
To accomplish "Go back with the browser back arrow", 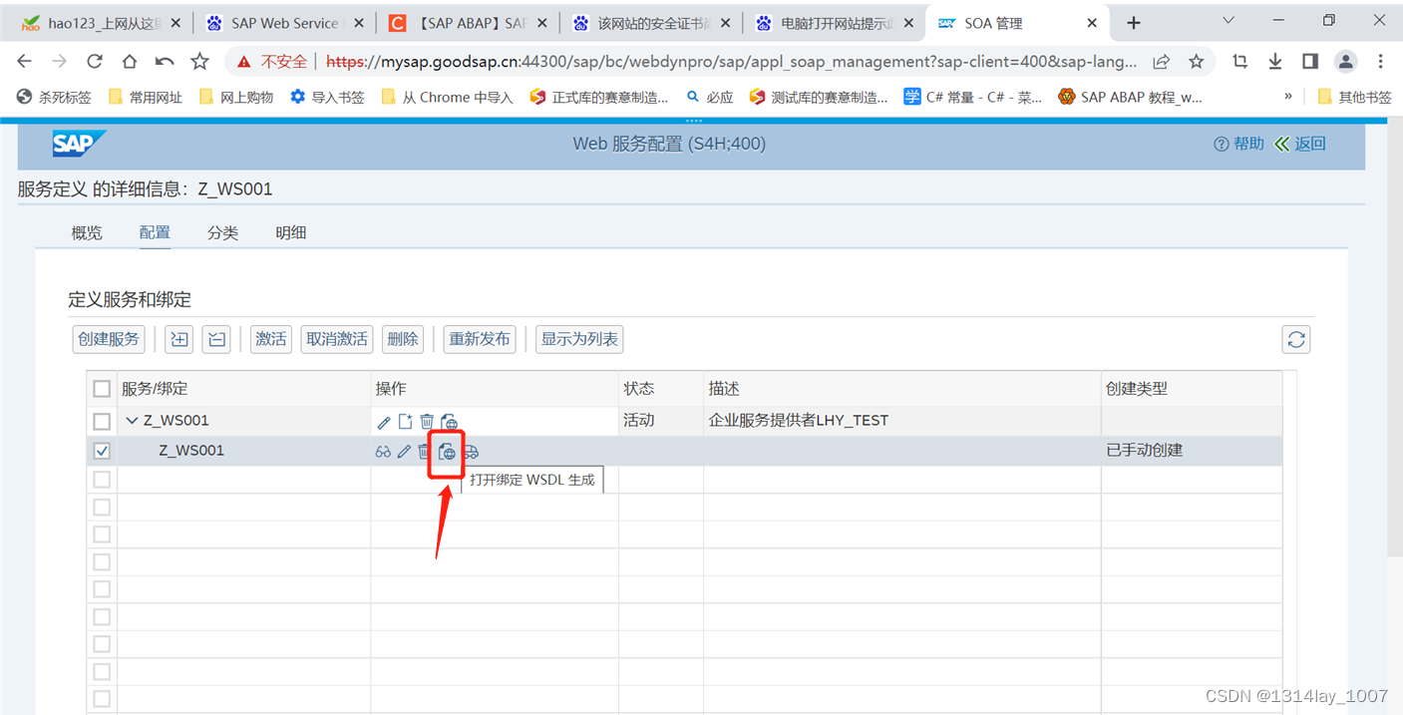I will point(25,62).
